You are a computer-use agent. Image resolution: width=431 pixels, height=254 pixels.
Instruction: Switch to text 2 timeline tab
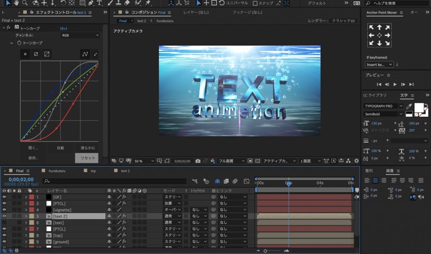[125, 171]
